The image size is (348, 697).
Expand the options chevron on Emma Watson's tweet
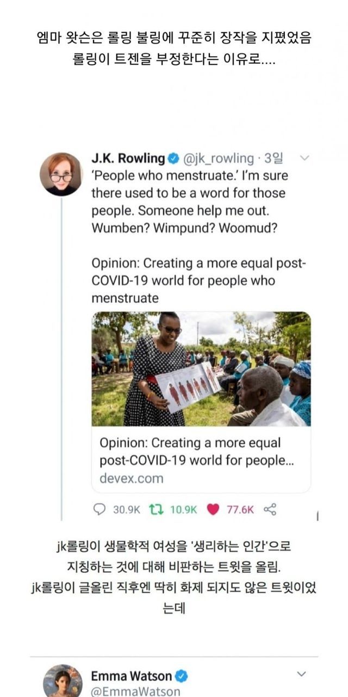pyautogui.click(x=301, y=674)
